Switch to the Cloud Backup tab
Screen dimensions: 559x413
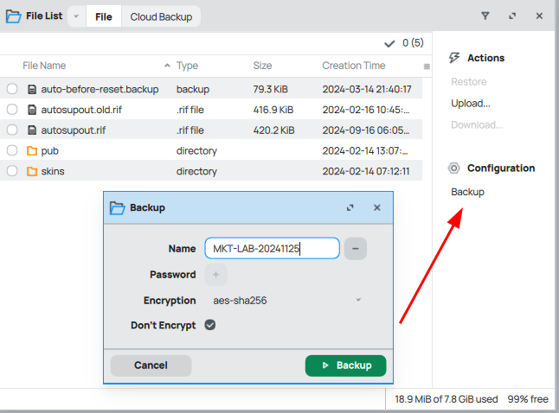(161, 16)
